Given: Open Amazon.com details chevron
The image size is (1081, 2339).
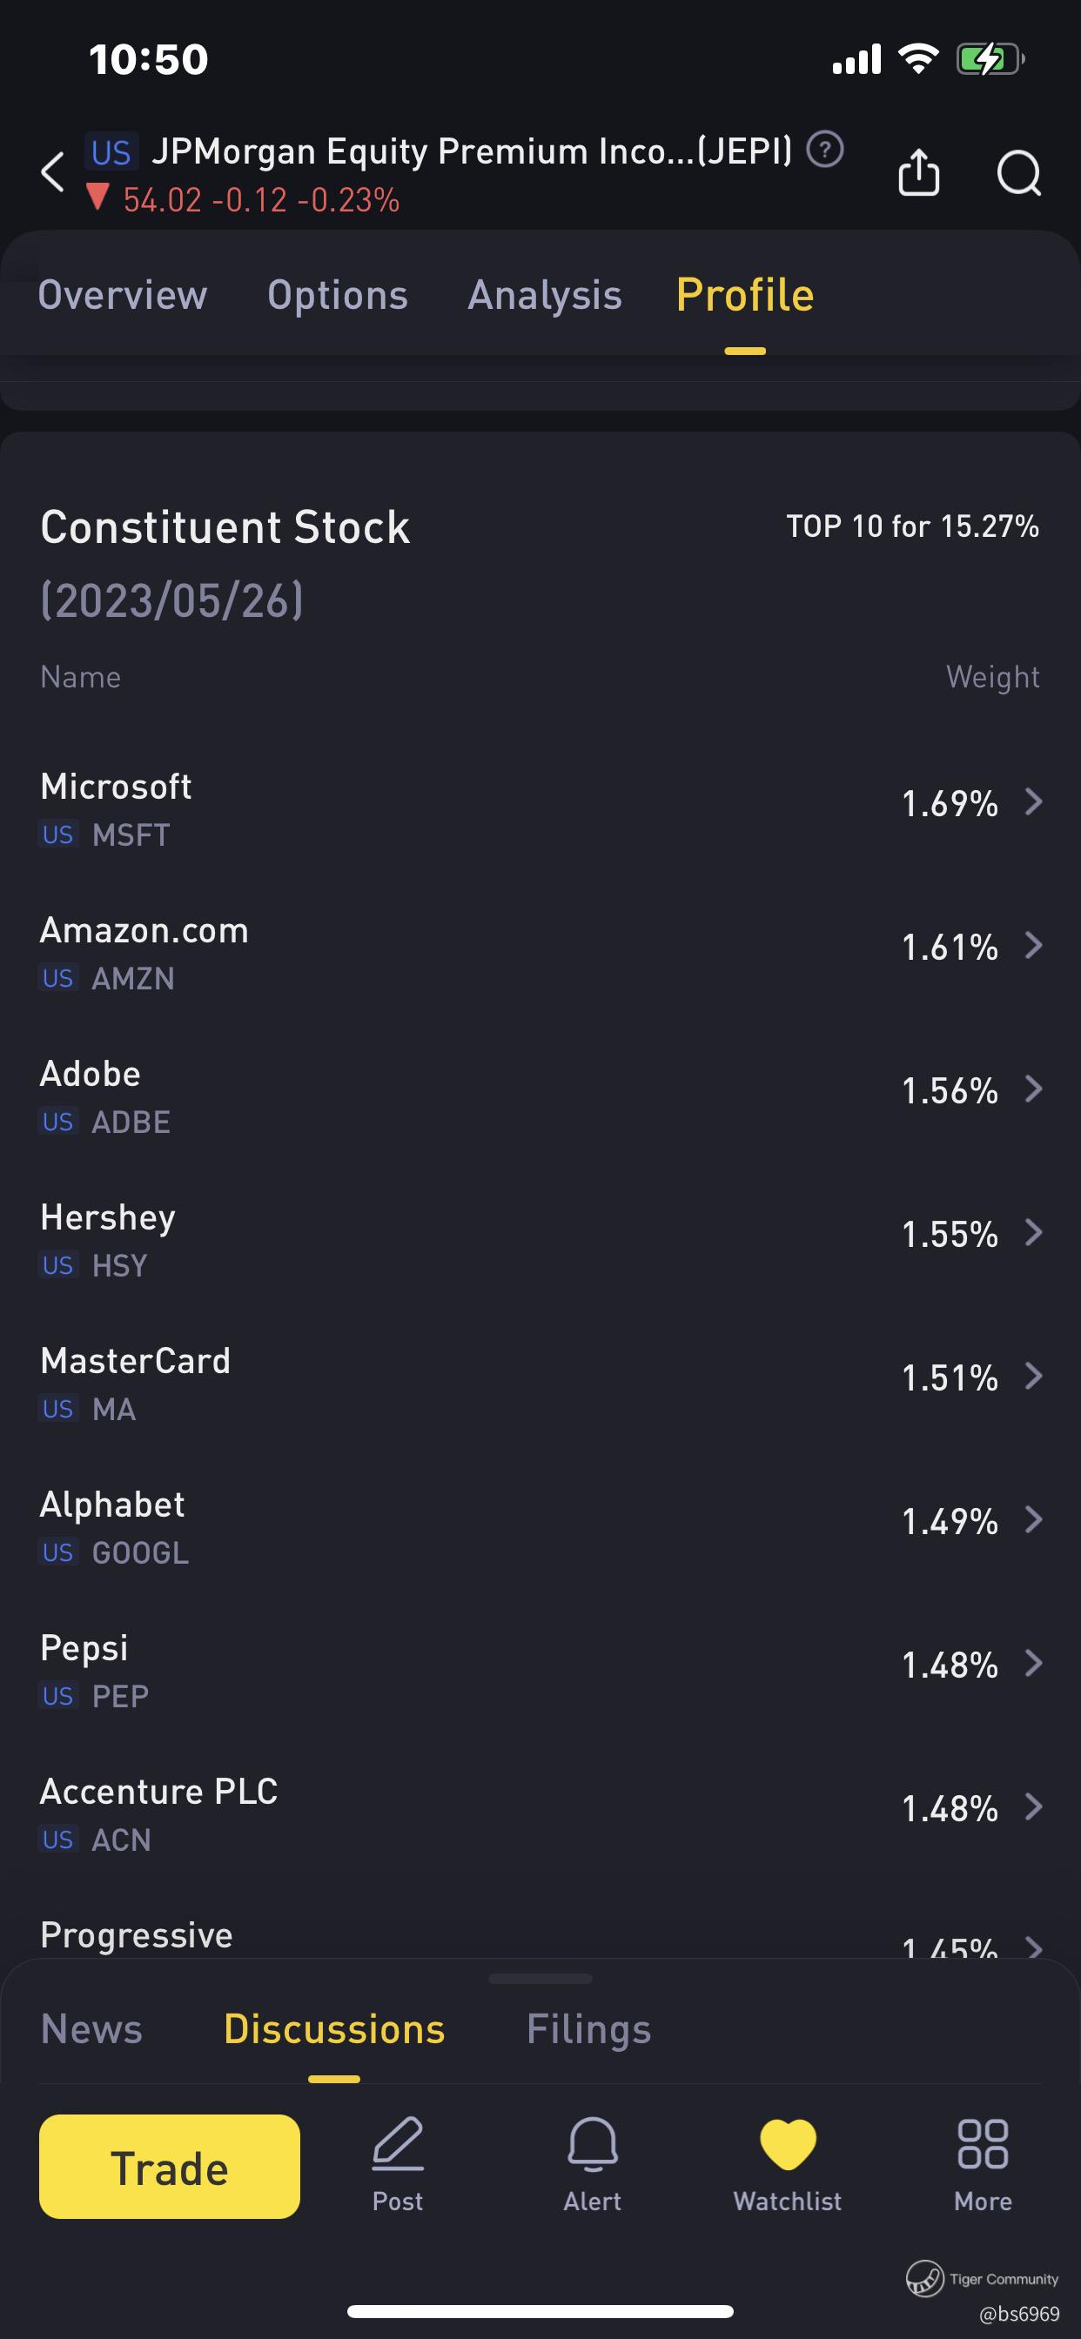Looking at the screenshot, I should tap(1033, 945).
